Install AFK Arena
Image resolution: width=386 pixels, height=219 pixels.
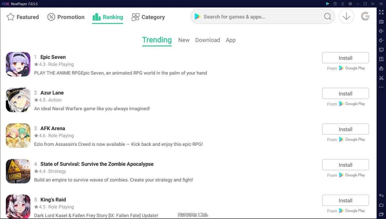coord(345,129)
